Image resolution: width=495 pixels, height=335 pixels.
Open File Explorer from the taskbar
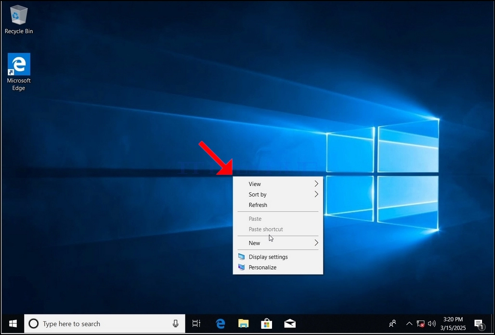click(x=243, y=323)
